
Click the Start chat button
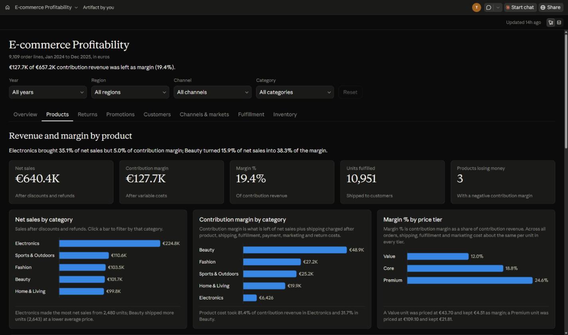click(520, 7)
